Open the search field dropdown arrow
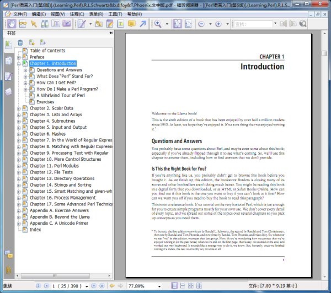This screenshot has width=331, height=293. 275,23
